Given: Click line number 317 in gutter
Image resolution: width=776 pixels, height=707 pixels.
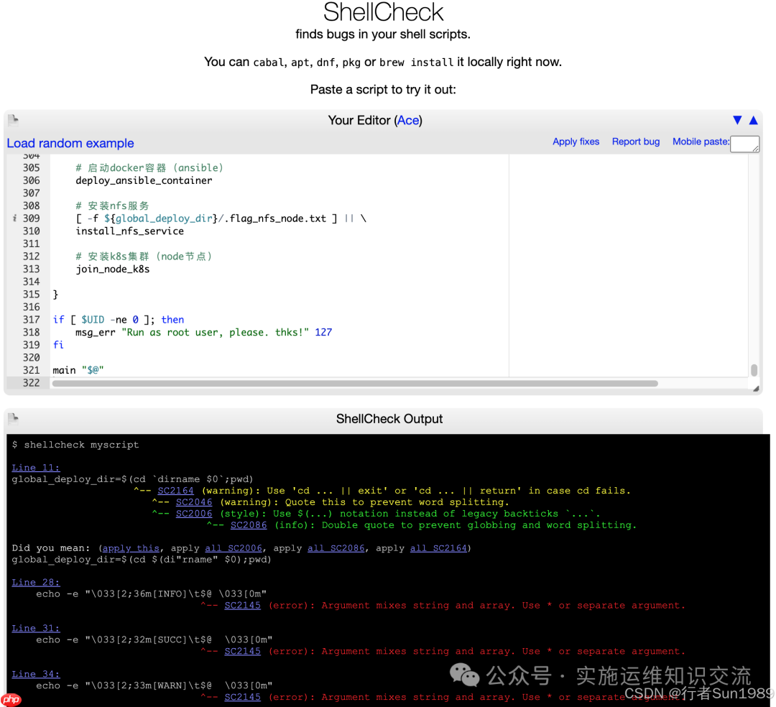Looking at the screenshot, I should point(31,320).
